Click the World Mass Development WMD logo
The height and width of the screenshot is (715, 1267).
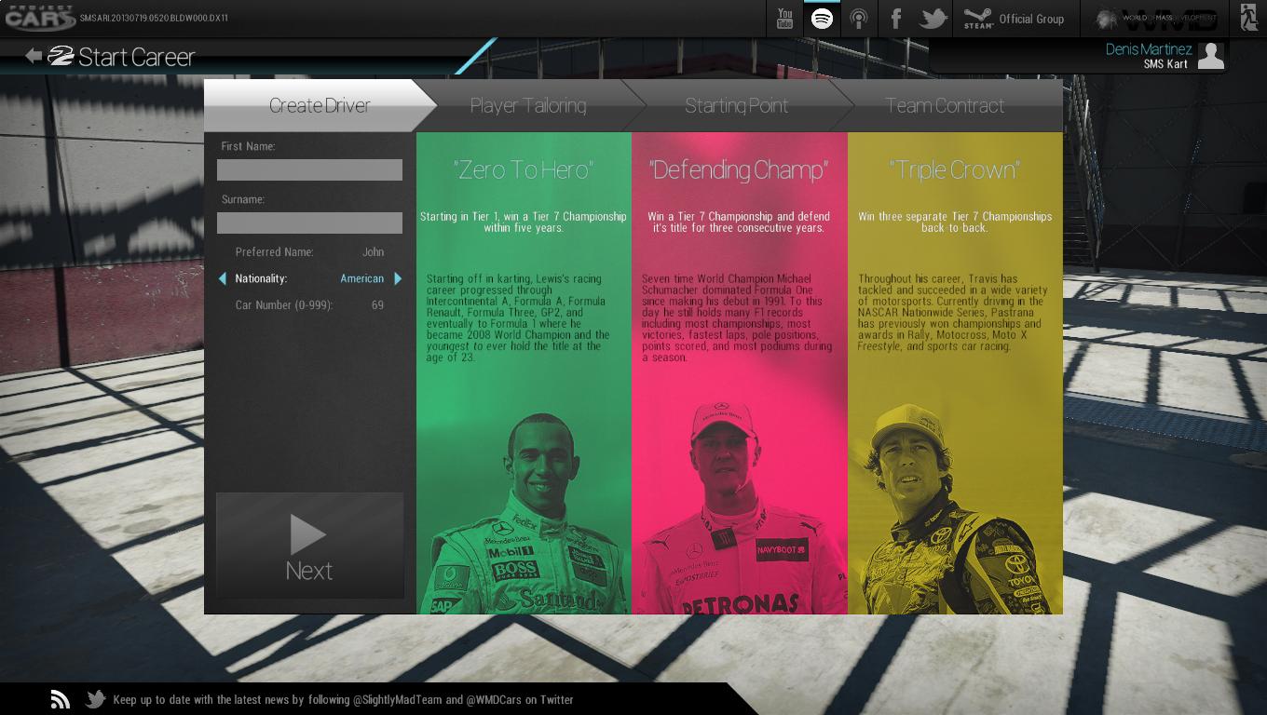click(x=1156, y=19)
